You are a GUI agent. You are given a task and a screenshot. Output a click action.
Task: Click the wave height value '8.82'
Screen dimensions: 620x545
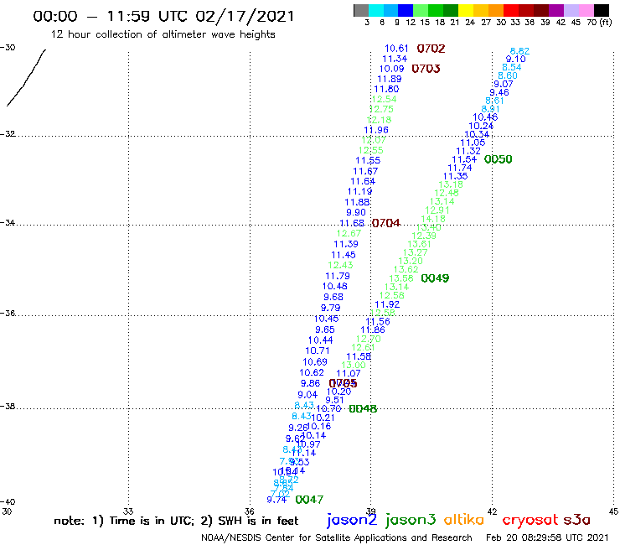coord(519,51)
